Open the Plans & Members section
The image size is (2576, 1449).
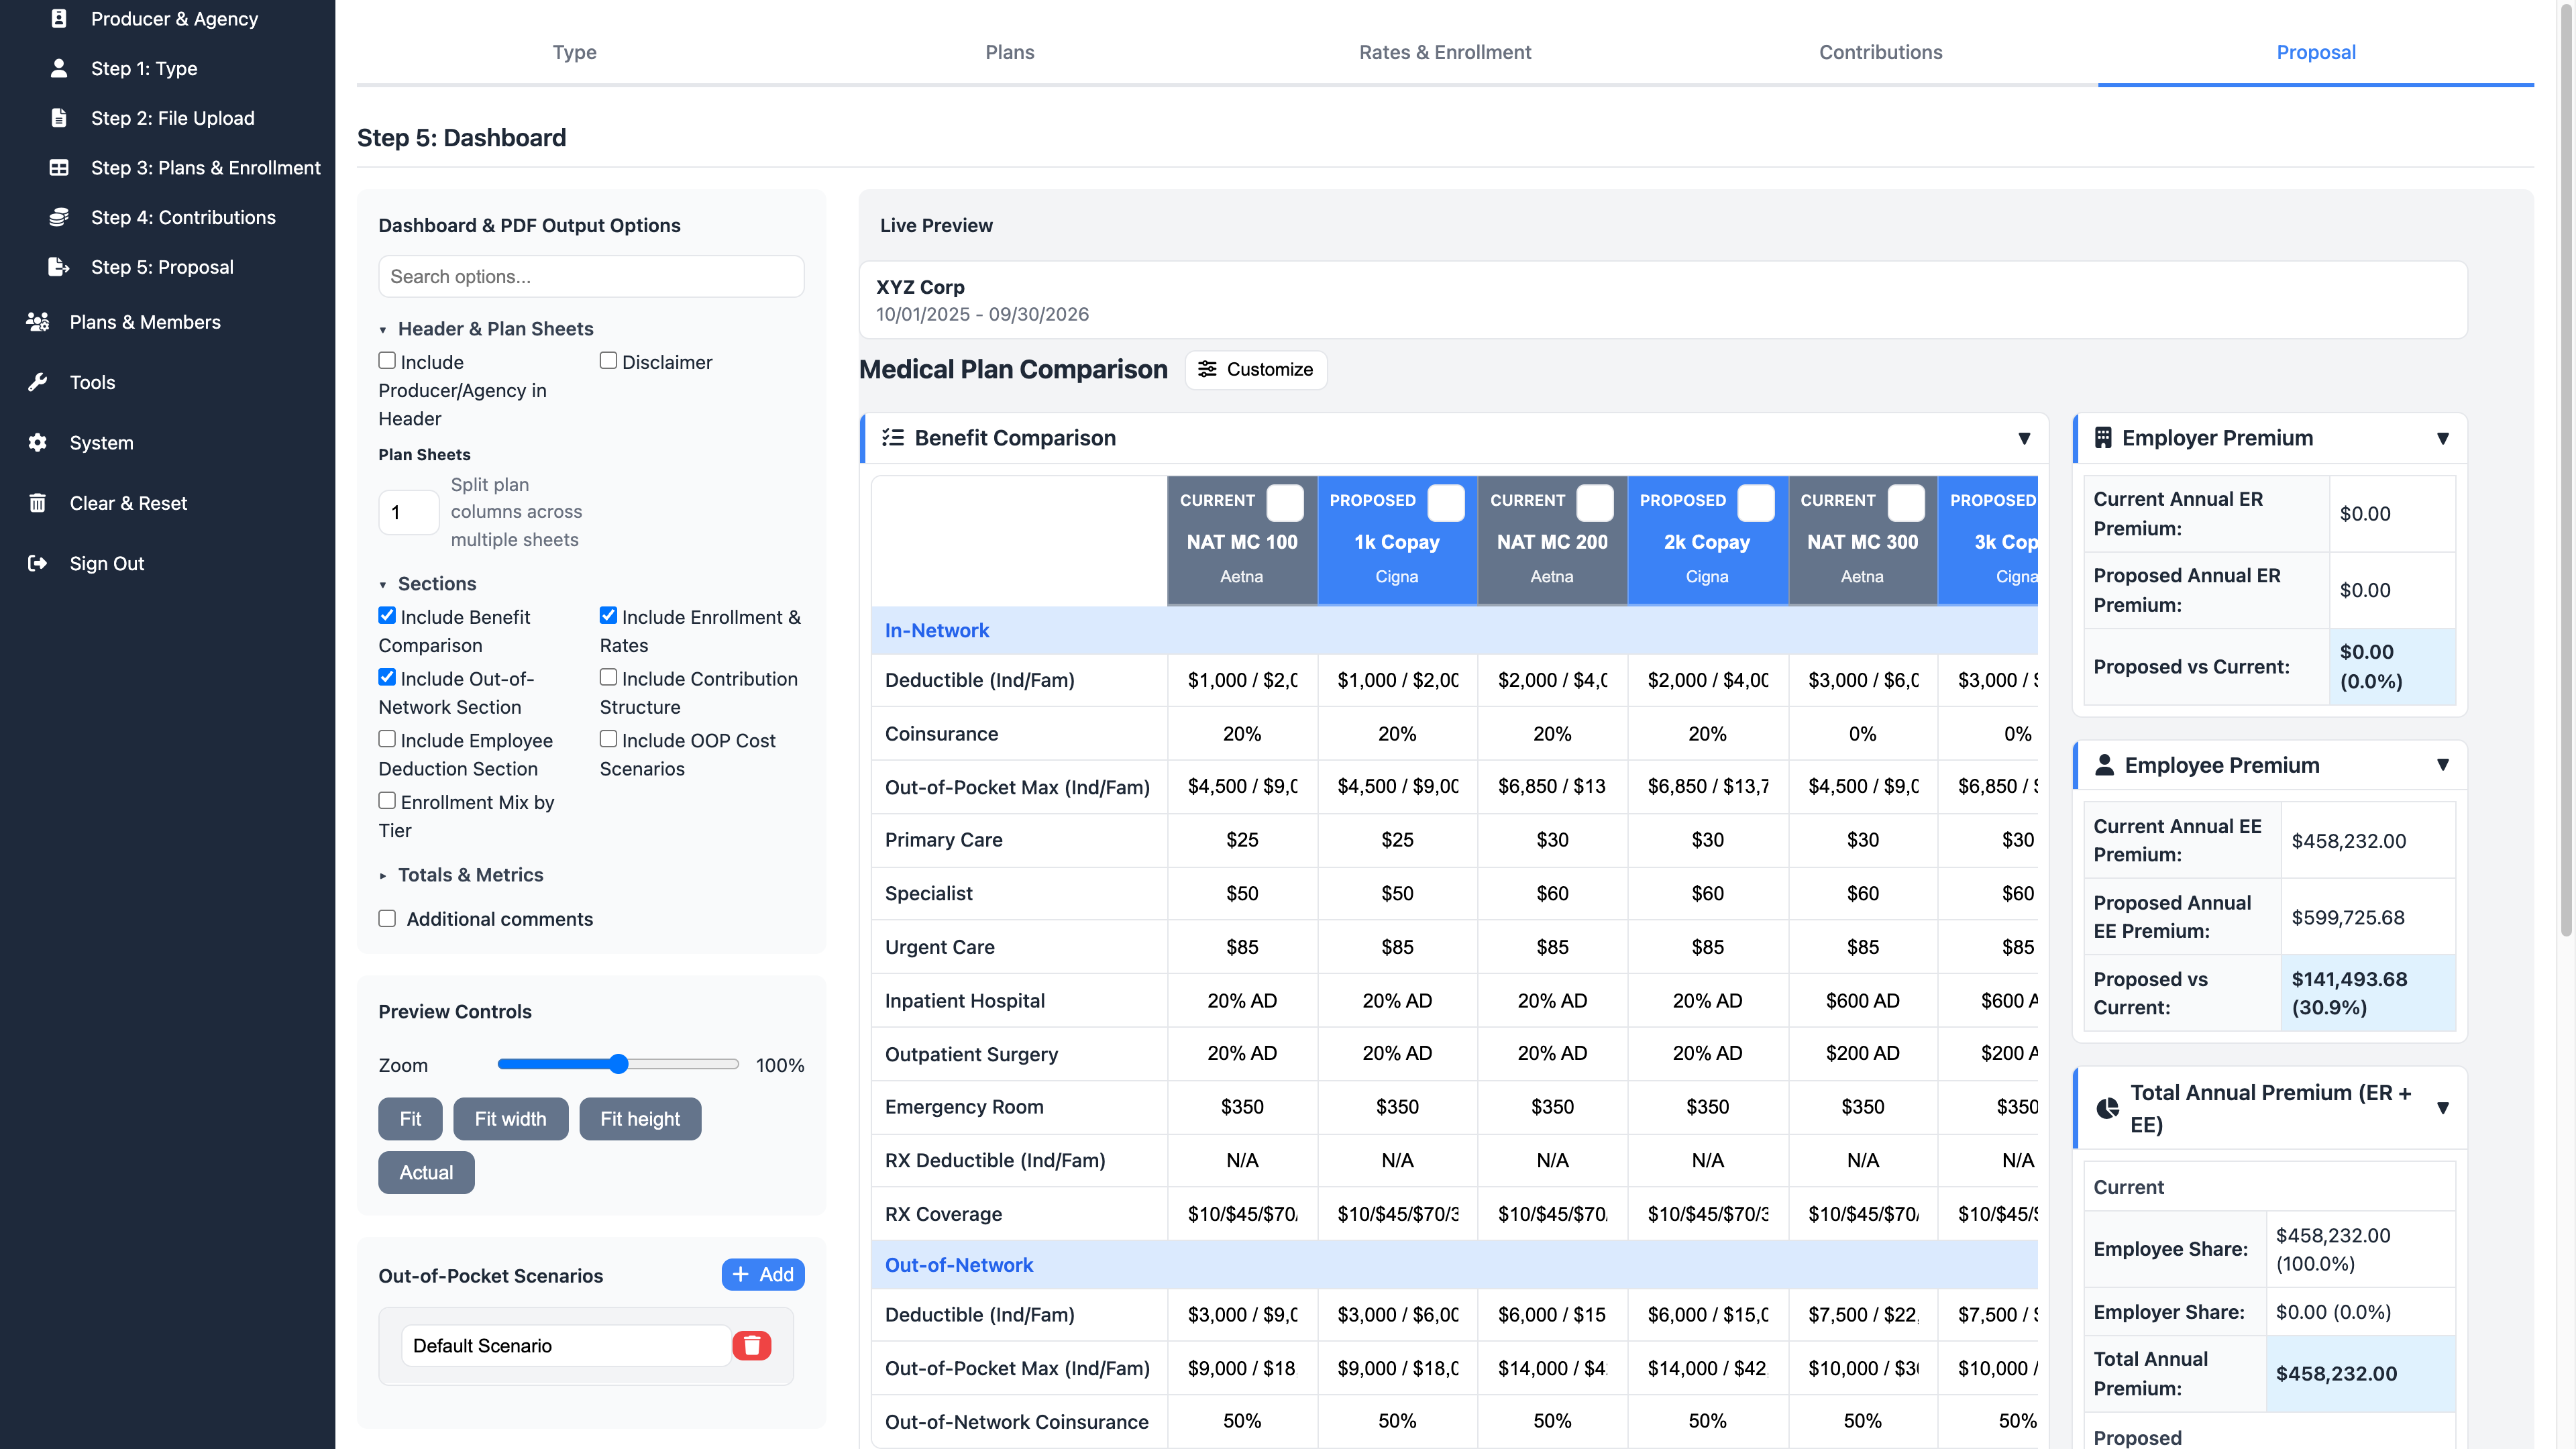[x=144, y=322]
